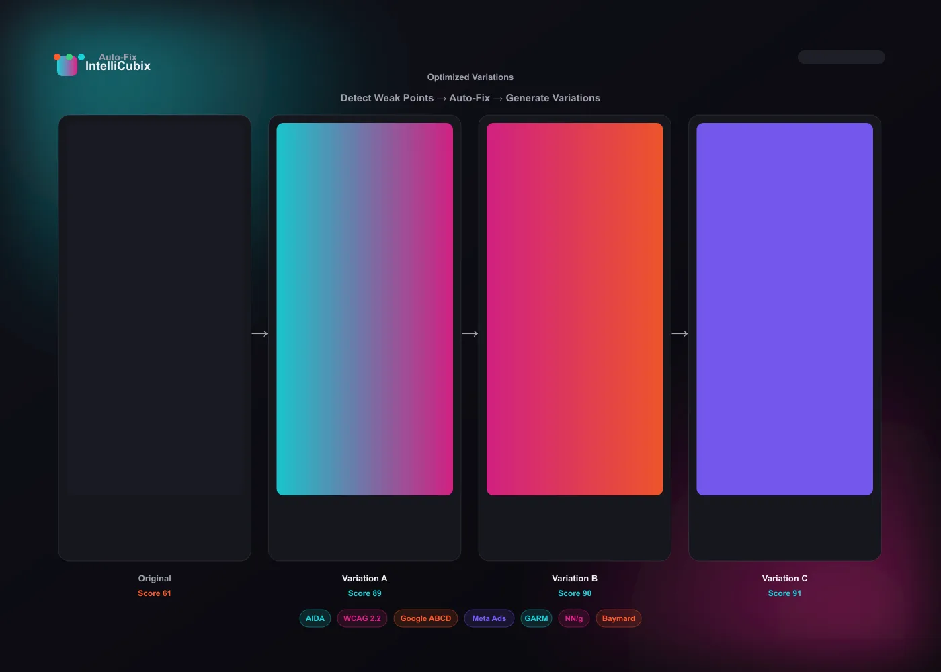This screenshot has height=672, width=941.
Task: Click the Original label
Action: 155,578
